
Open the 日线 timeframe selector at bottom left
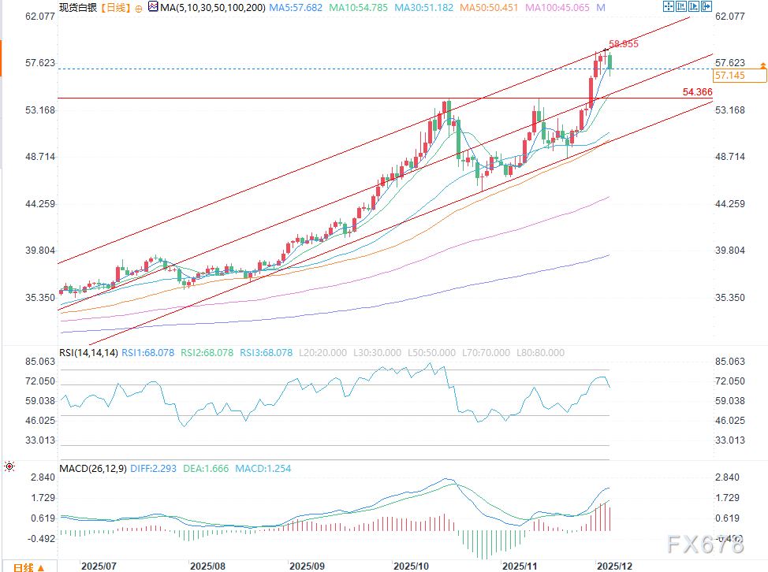[28, 567]
